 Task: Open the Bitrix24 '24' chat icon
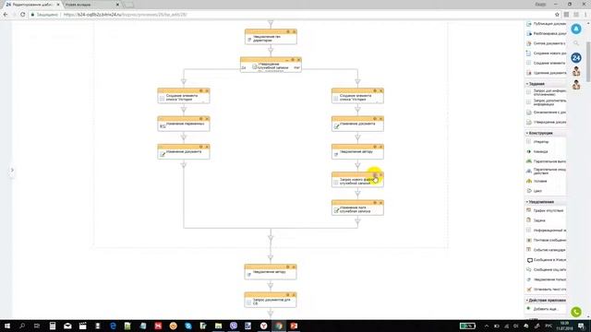pos(576,57)
